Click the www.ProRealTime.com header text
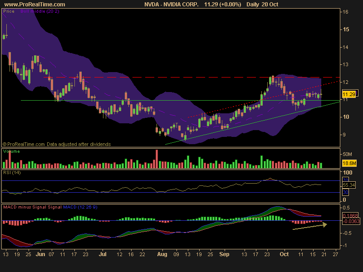363x272 pixels. pos(35,5)
